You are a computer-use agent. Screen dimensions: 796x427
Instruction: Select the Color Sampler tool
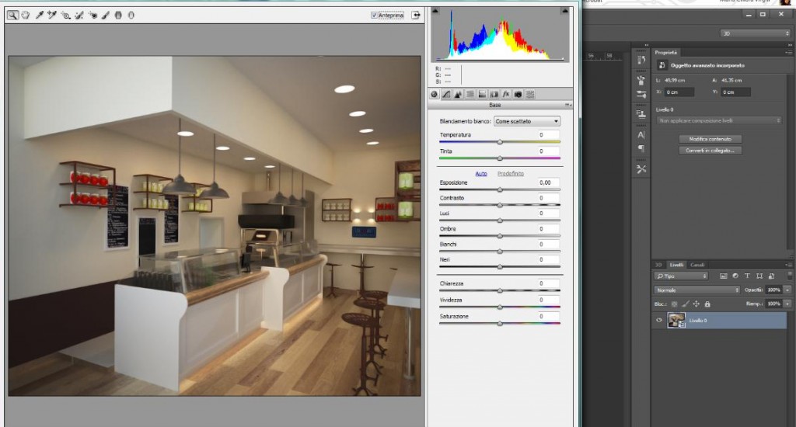coord(52,16)
